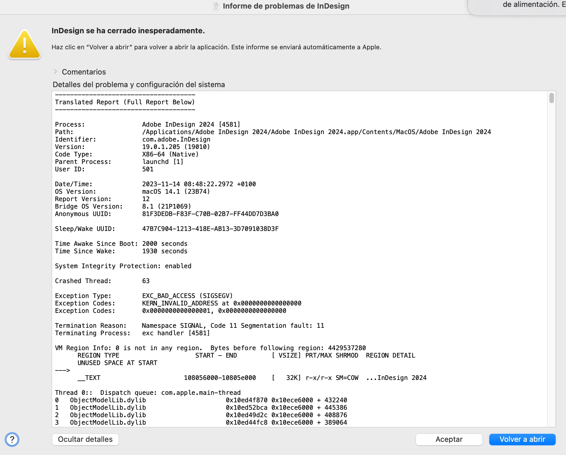Click the Crashed Thread value 63
Image resolution: width=566 pixels, height=455 pixels.
coord(146,281)
